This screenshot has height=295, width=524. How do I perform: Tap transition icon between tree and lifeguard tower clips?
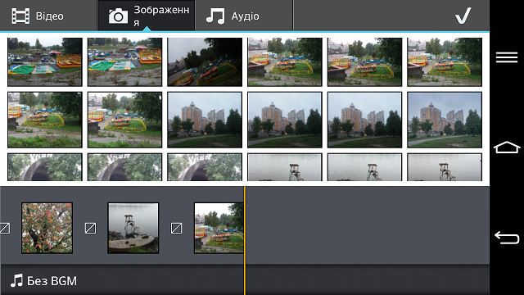(x=90, y=229)
